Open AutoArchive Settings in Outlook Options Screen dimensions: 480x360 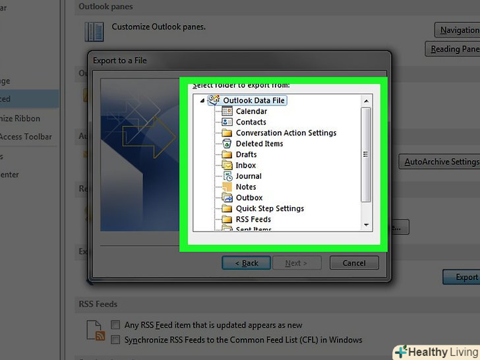click(x=439, y=162)
